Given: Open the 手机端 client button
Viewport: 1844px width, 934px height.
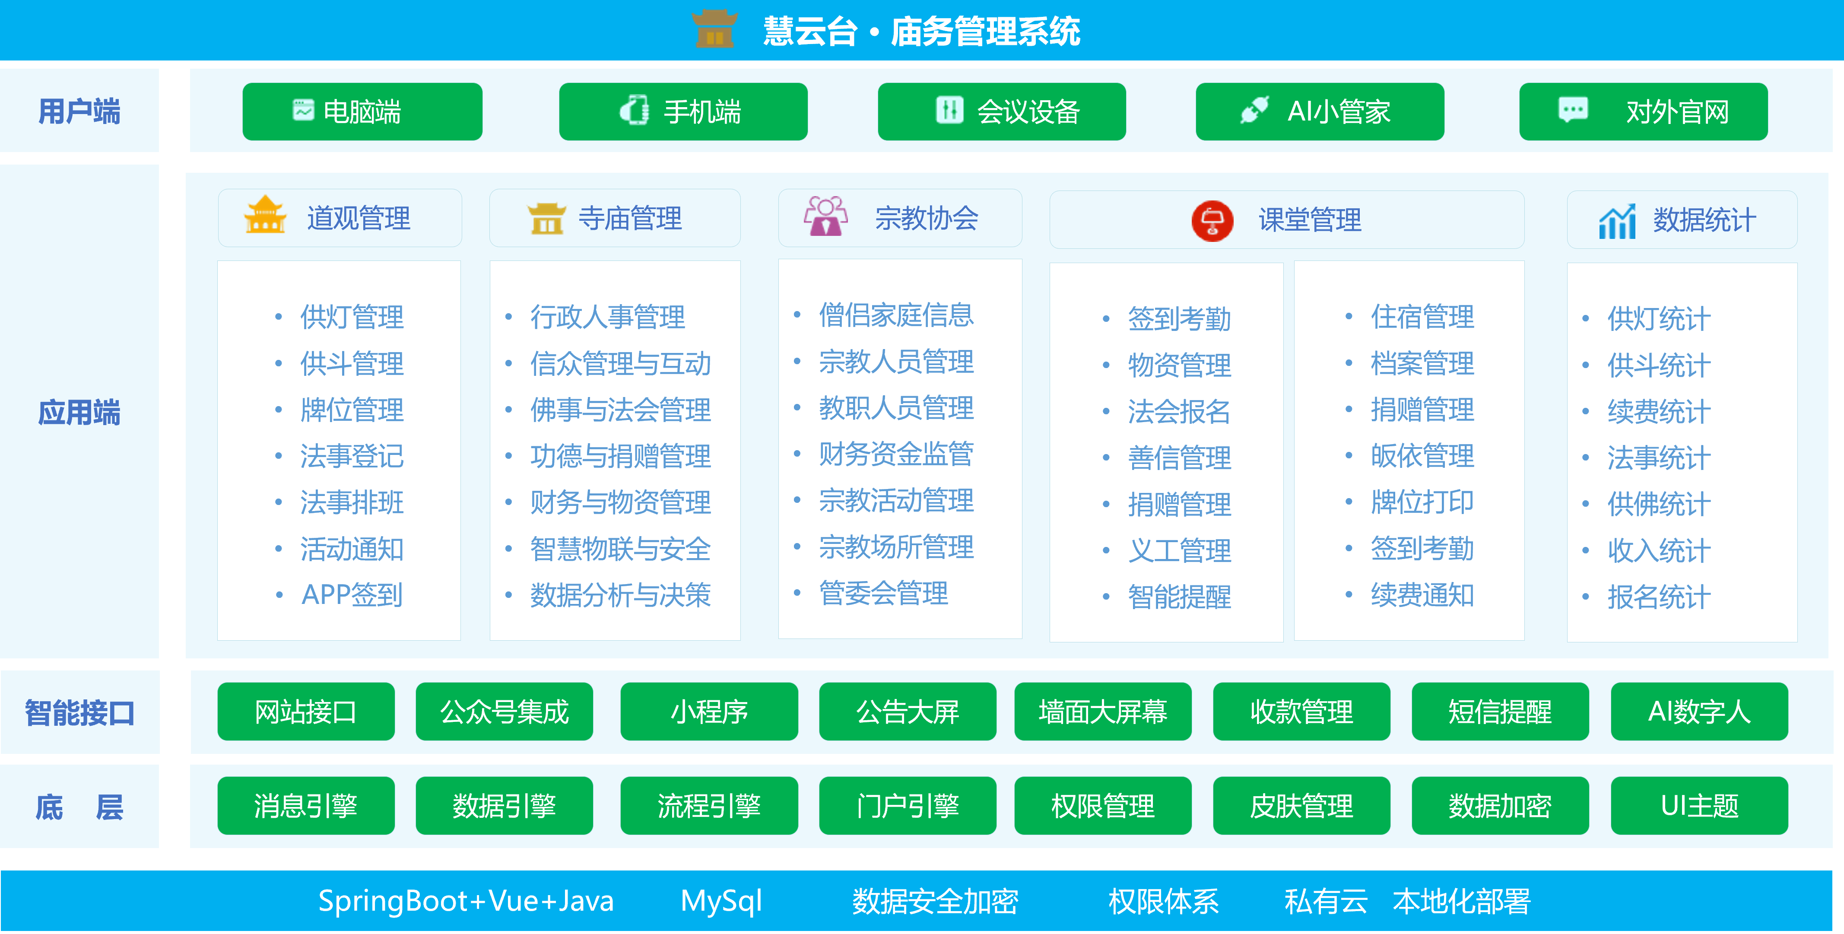Looking at the screenshot, I should (x=683, y=111).
